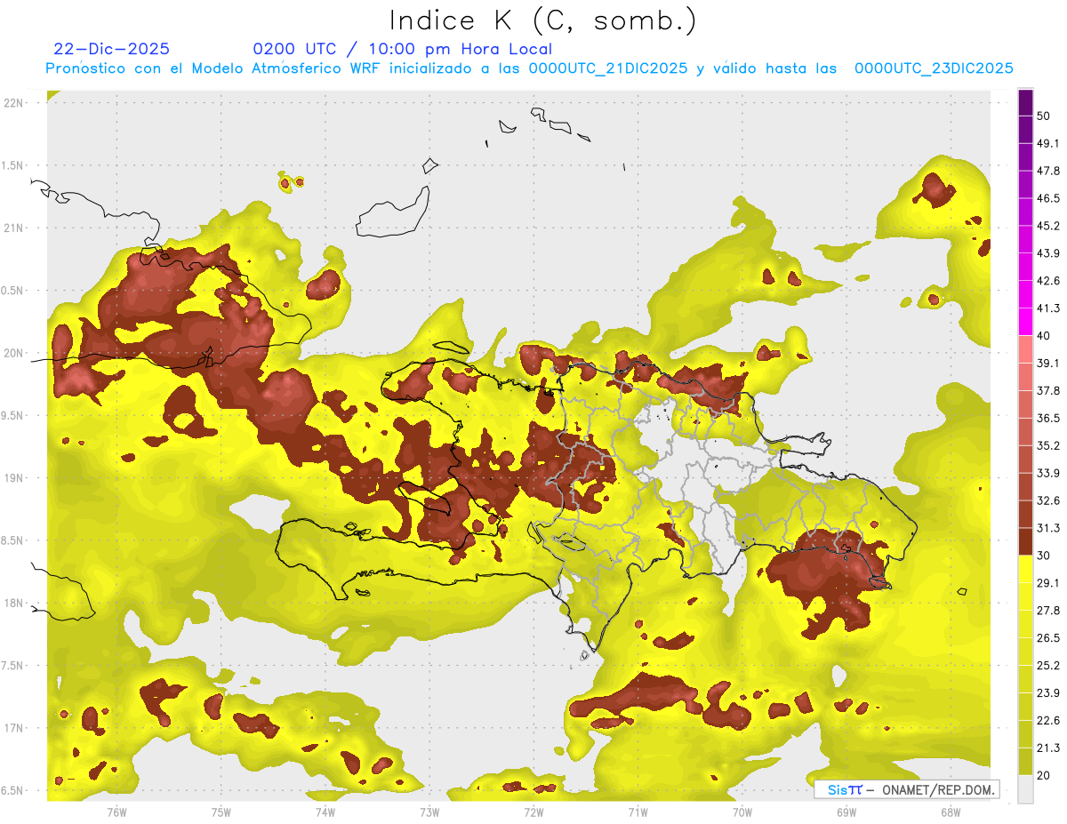Click the '32.6' colorbar value

[1048, 500]
